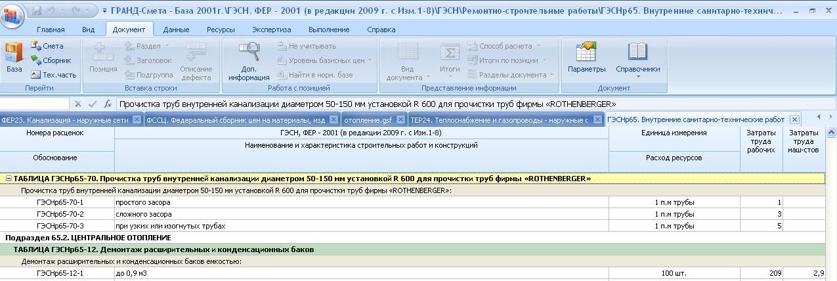This screenshot has width=837, height=281.
Task: Switch to the Вид ribbon tab
Action: pos(88,30)
